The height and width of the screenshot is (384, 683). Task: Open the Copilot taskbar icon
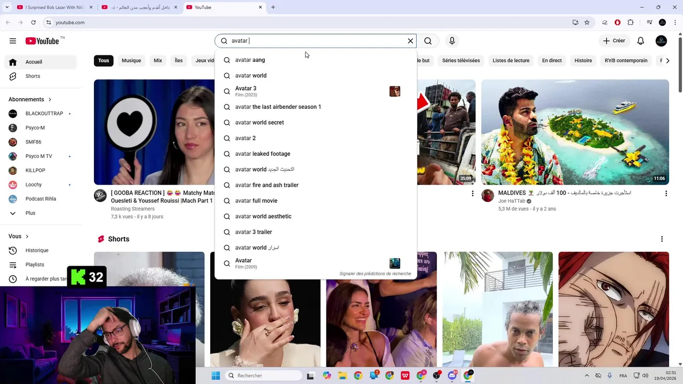[327, 375]
